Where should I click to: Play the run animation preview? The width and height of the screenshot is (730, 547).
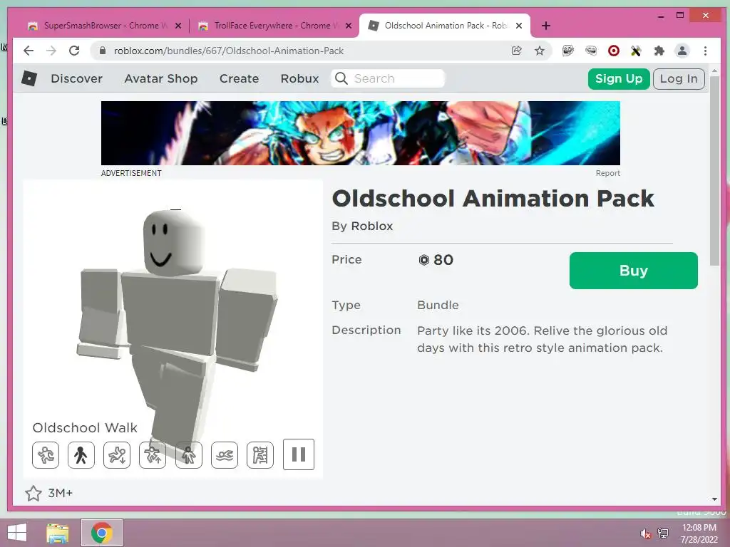coord(46,454)
